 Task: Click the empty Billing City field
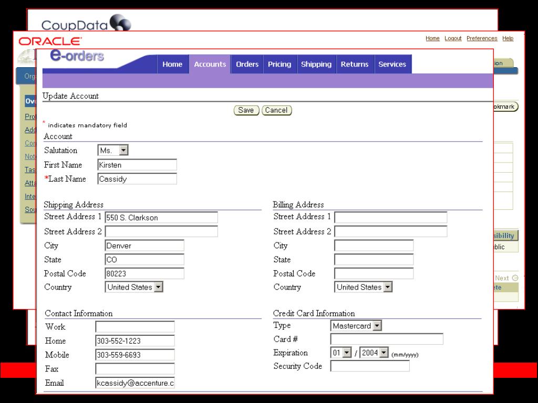(x=374, y=246)
